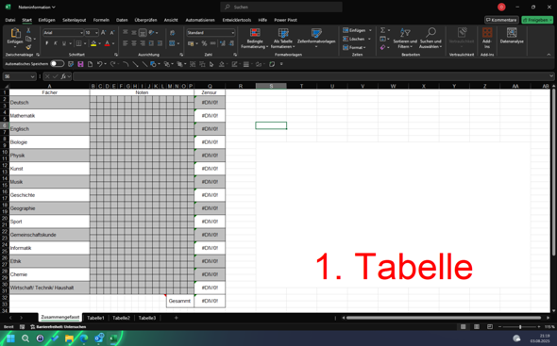
Task: Click the scissors cut icon
Action: click(28, 31)
